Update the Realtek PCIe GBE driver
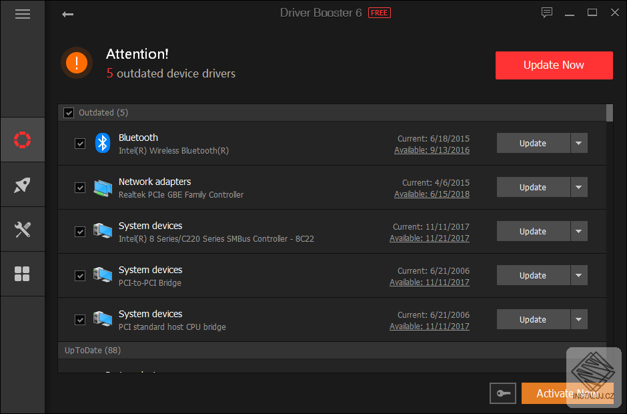Viewport: 627px width, 414px height. click(x=533, y=187)
